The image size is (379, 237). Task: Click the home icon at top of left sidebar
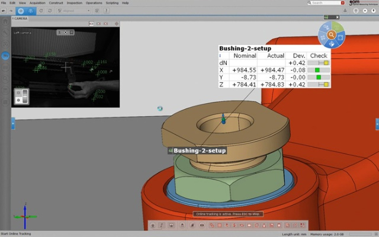5,22
